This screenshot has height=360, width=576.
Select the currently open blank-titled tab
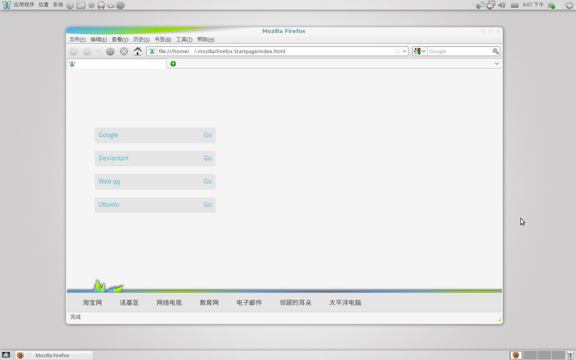[x=117, y=64]
